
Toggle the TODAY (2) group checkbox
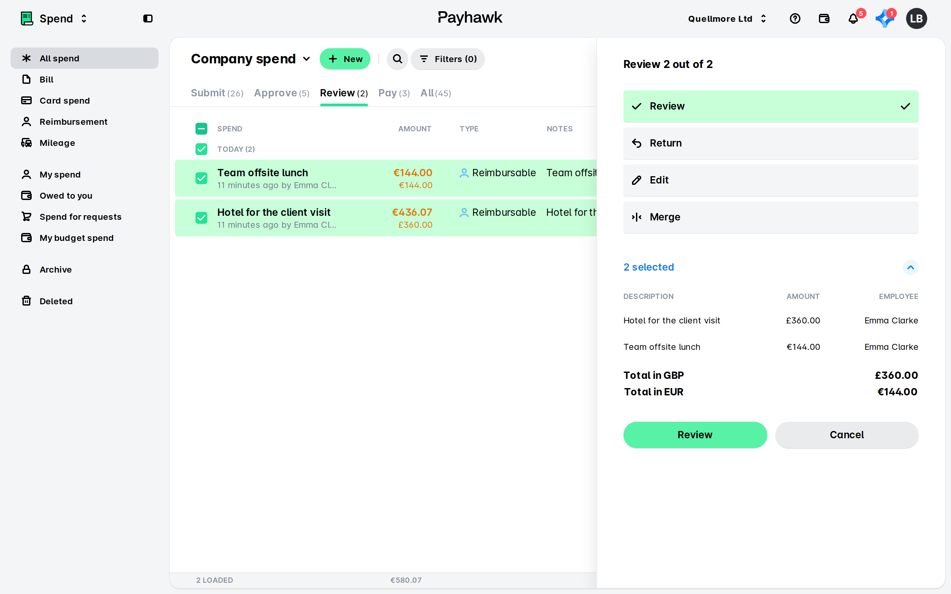coord(201,149)
